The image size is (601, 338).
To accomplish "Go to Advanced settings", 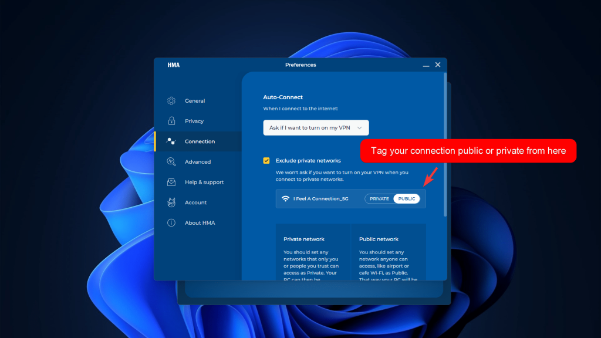I will (x=198, y=162).
